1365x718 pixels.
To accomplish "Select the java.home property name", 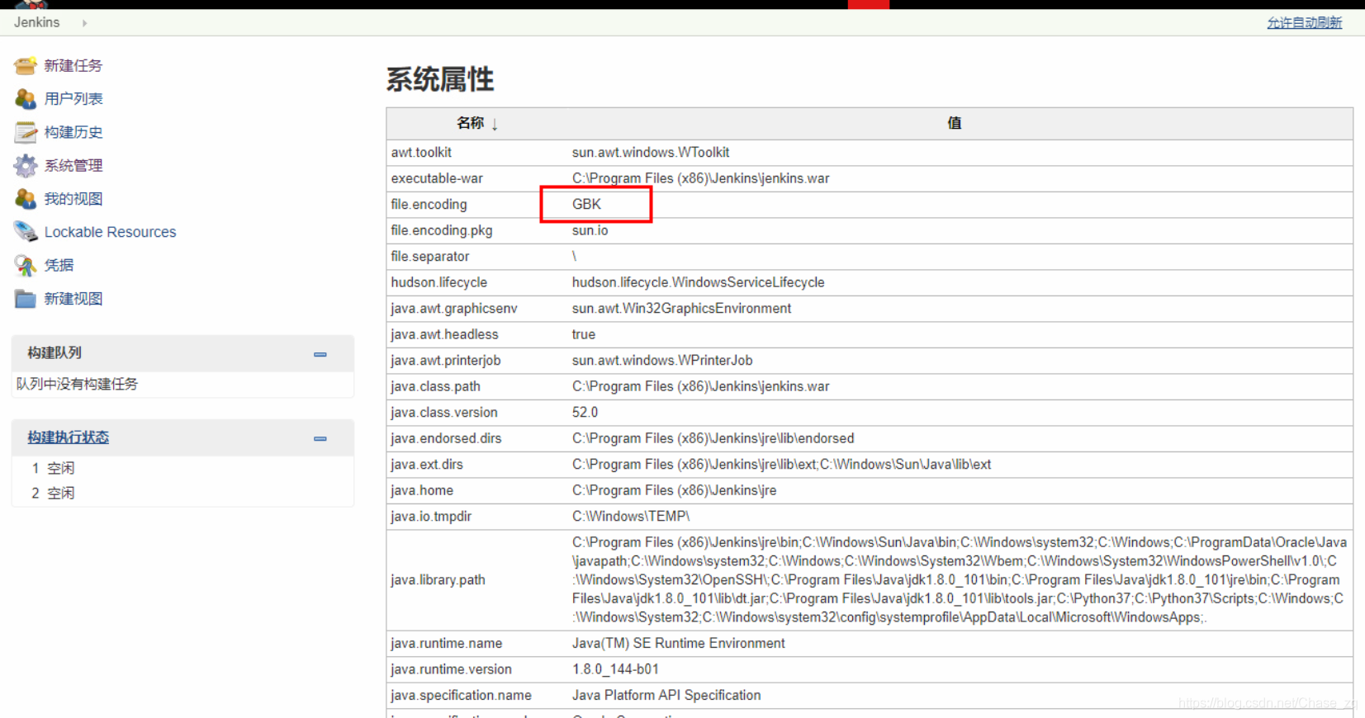I will click(x=422, y=490).
